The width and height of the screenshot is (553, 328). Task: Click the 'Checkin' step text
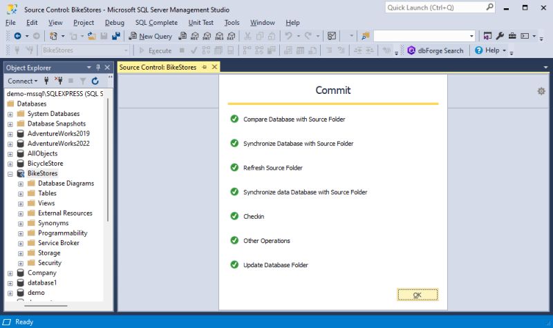(x=254, y=216)
